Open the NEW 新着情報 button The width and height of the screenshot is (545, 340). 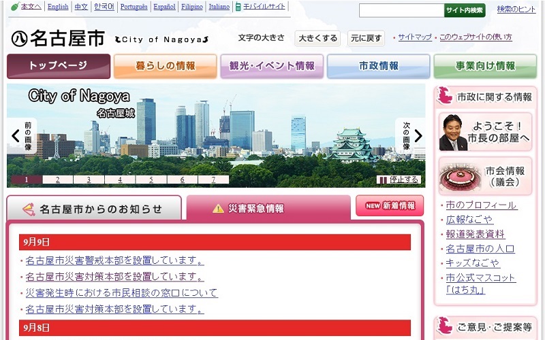390,205
